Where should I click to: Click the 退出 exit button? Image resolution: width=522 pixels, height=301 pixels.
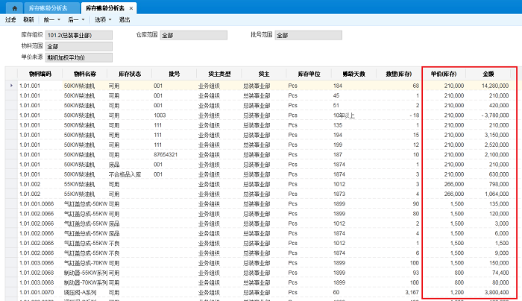(125, 20)
